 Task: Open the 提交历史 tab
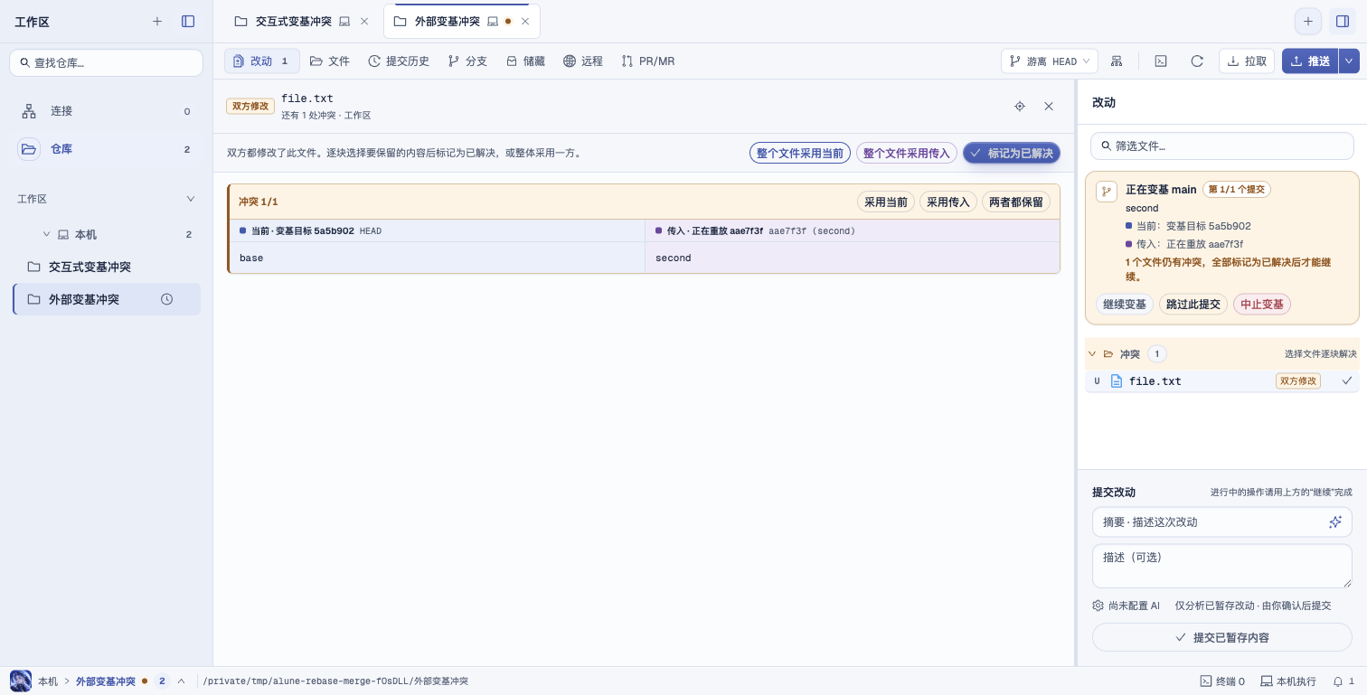[399, 61]
